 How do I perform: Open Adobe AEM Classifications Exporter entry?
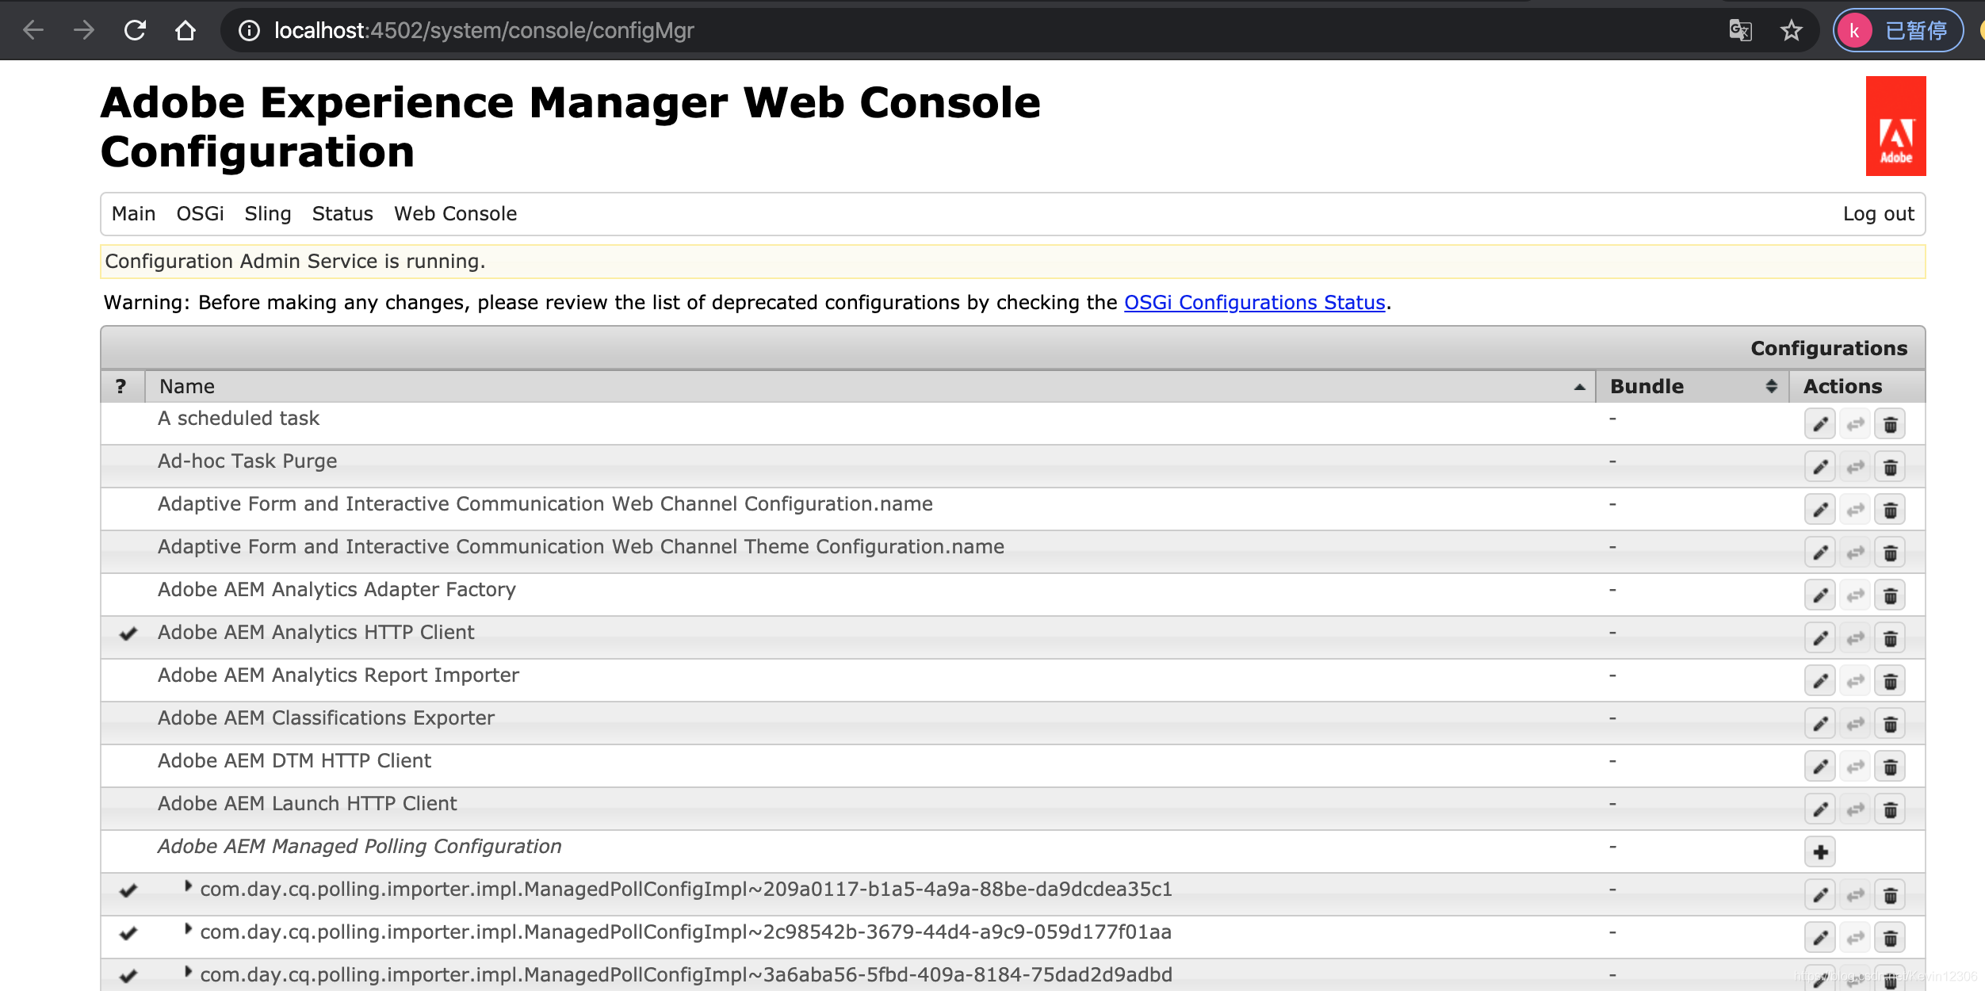326,718
